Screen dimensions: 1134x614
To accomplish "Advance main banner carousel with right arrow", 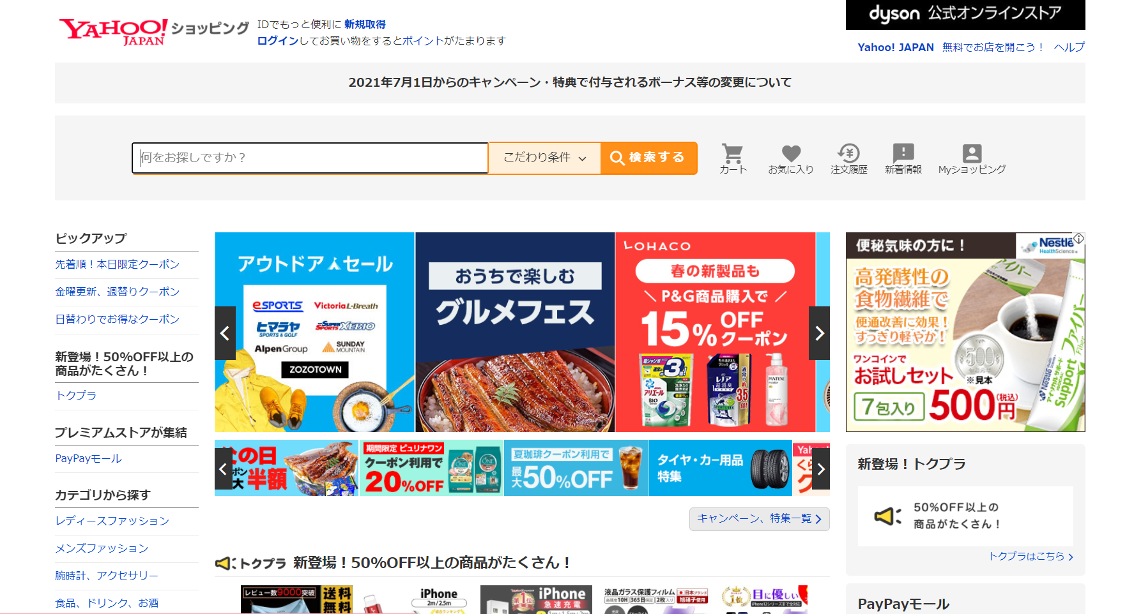I will click(x=819, y=333).
